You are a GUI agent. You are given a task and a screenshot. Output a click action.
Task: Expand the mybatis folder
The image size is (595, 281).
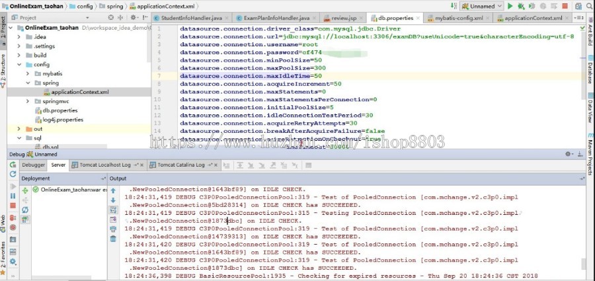(27, 73)
